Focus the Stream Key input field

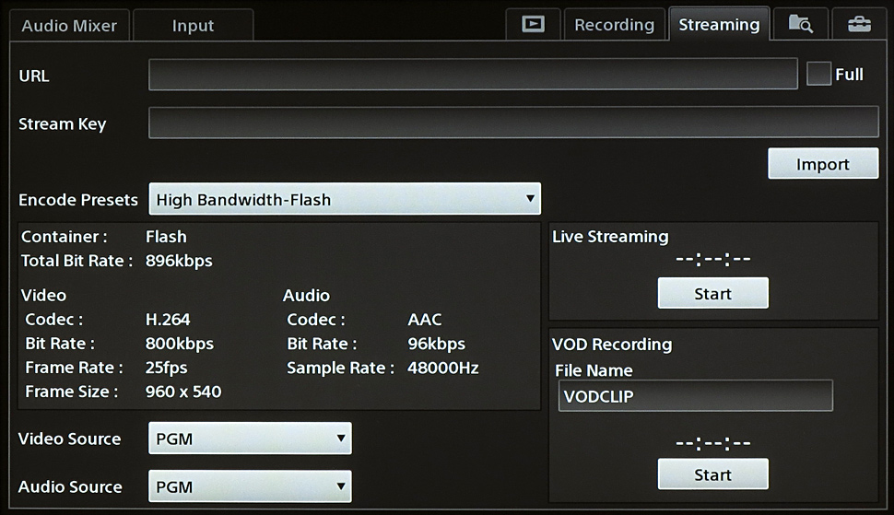click(x=513, y=123)
